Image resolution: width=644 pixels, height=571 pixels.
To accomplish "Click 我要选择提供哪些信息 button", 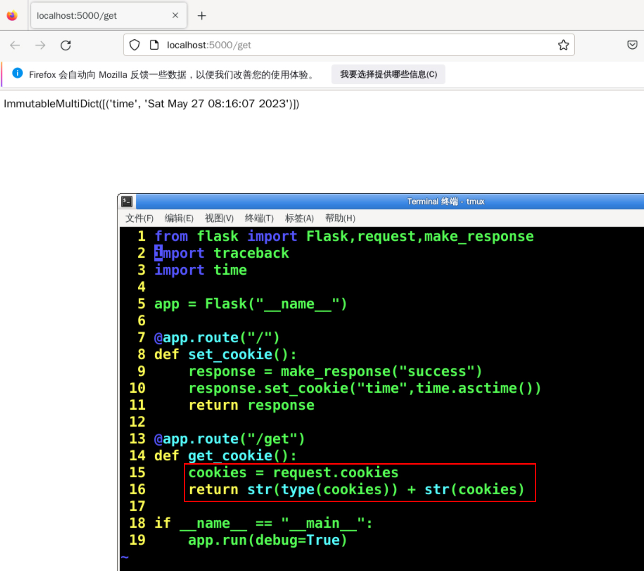I will pyautogui.click(x=388, y=75).
